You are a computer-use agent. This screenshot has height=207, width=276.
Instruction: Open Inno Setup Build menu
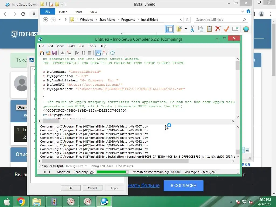coord(71,46)
